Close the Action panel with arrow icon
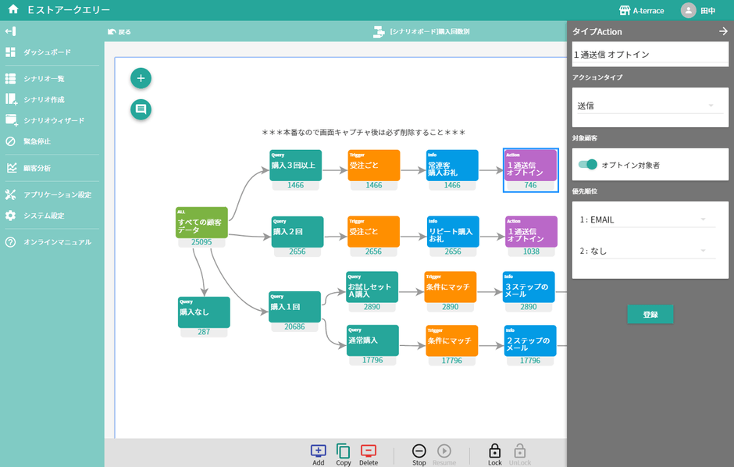 click(x=722, y=31)
